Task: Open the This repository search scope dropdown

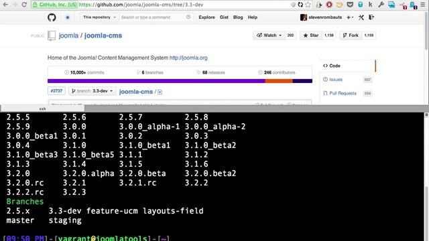Action: point(99,17)
